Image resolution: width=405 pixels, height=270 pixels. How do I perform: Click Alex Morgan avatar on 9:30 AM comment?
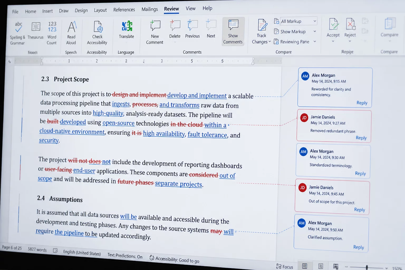pos(303,152)
